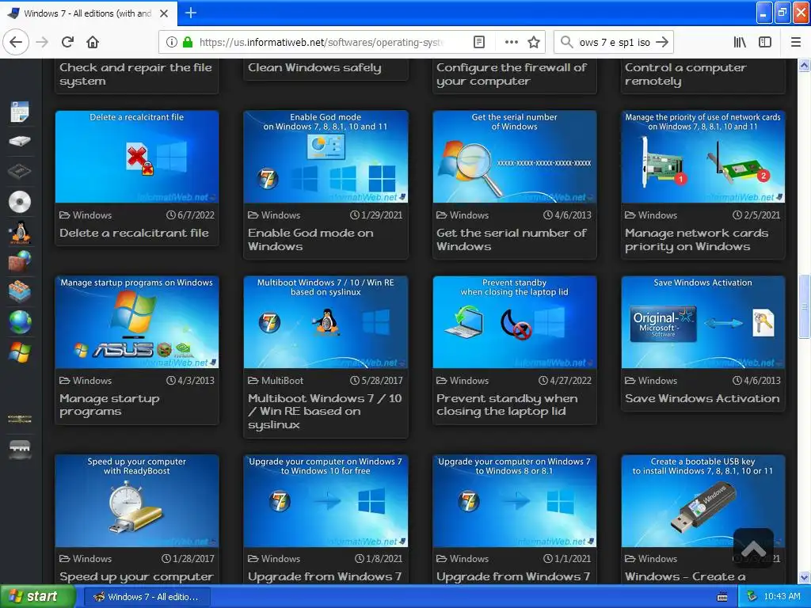Select the CPU chip icon in the left sidebar
811x608 pixels.
(x=20, y=171)
